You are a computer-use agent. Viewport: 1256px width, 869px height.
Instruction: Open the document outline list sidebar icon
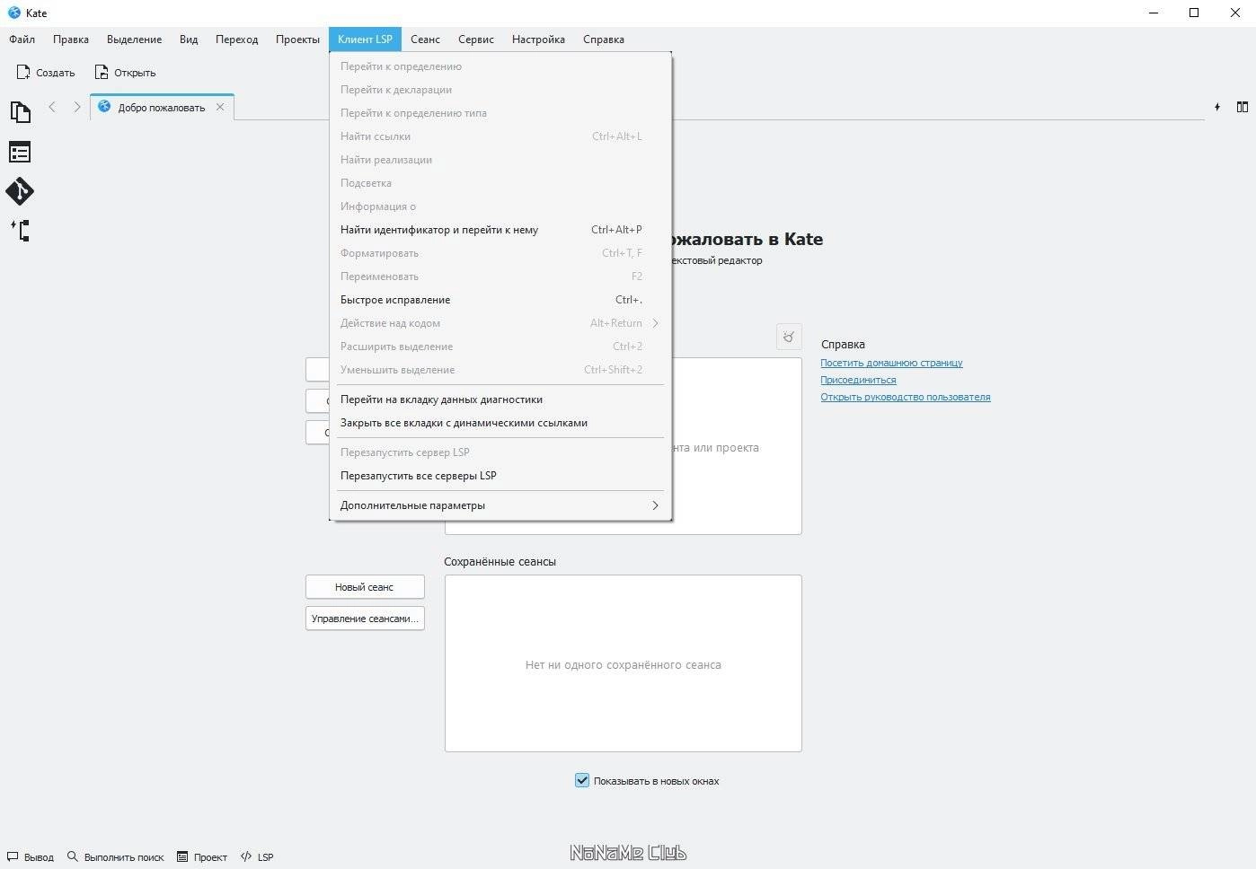click(x=20, y=152)
